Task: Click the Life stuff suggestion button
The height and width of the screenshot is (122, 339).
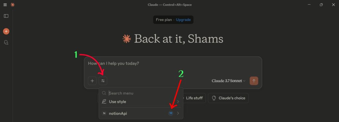Action: coord(194,98)
